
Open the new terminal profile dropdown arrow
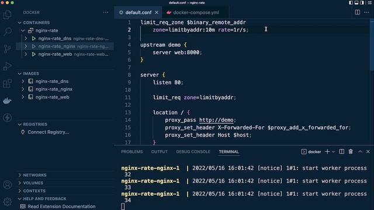click(334, 152)
